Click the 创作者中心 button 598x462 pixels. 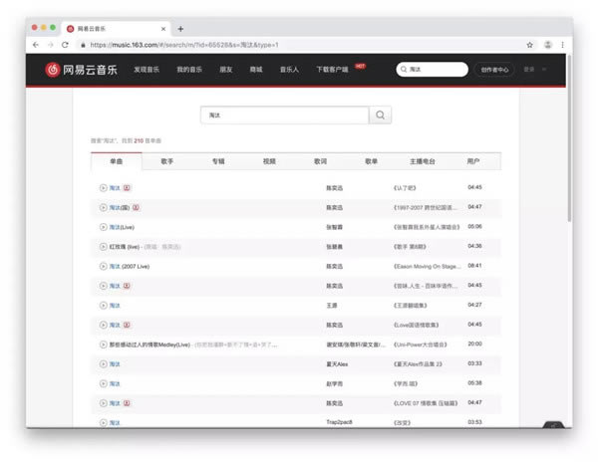click(x=493, y=70)
